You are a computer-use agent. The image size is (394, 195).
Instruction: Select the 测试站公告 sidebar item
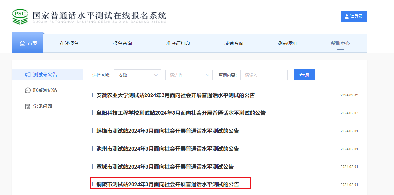point(48,75)
